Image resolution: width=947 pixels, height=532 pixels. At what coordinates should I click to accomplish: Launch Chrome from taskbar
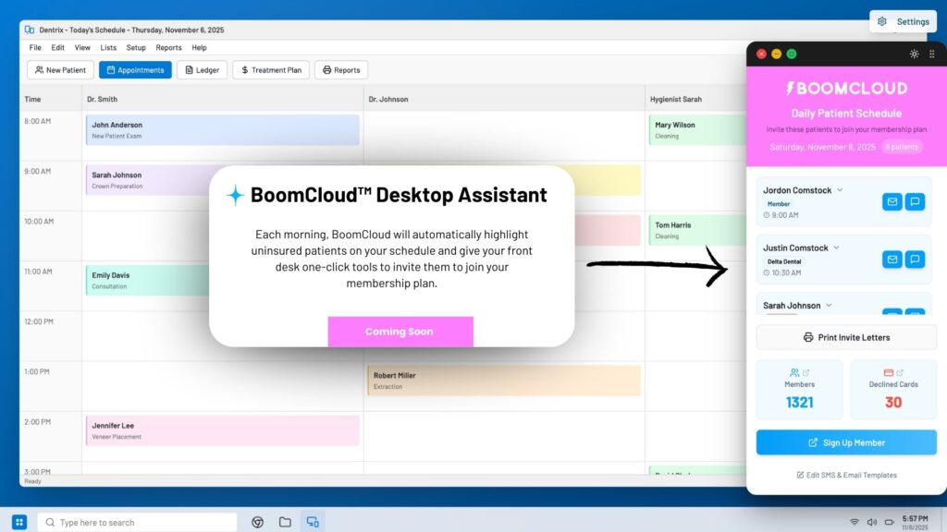tap(258, 523)
